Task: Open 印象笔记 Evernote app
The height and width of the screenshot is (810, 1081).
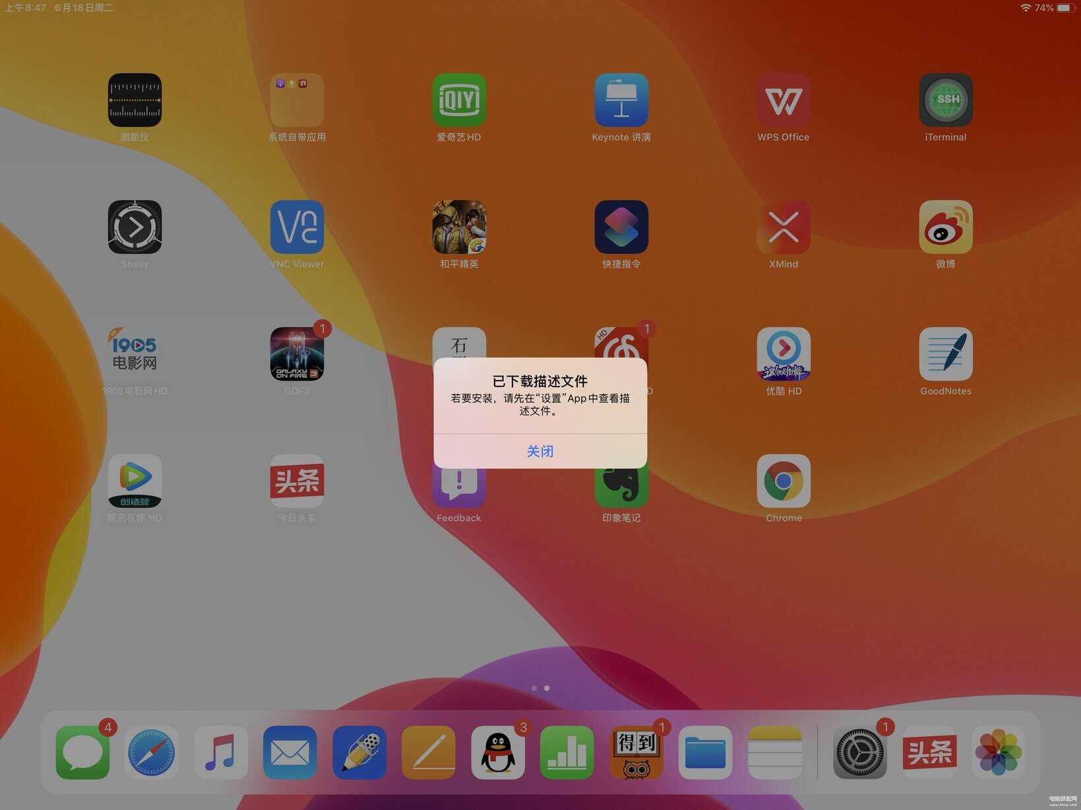Action: 621,489
